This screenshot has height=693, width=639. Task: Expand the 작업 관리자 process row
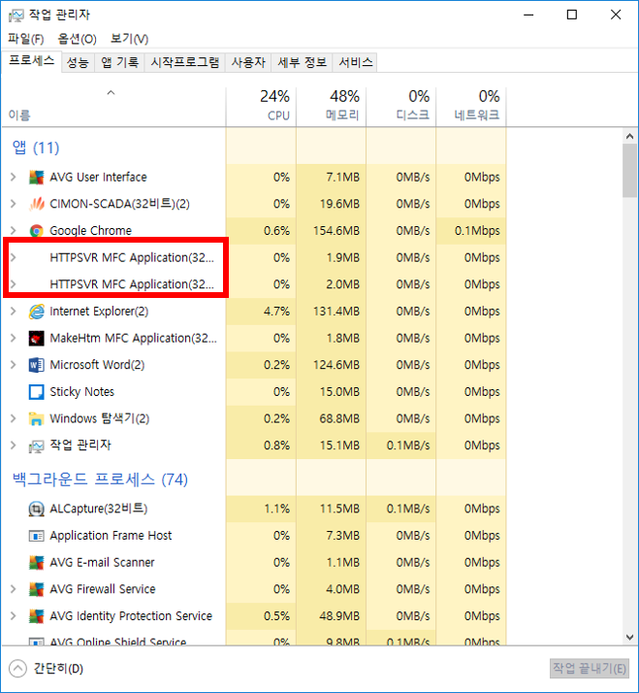click(x=14, y=445)
